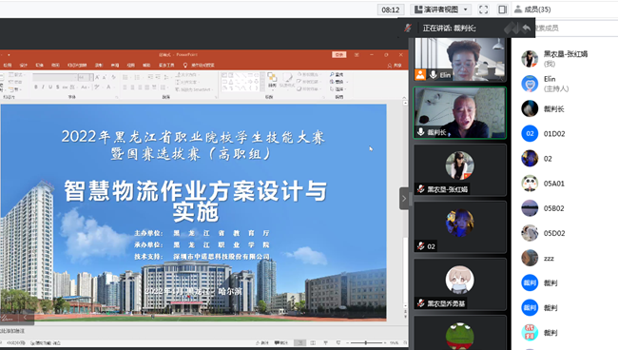Toggle Elin's microphone icon on her video

pos(434,74)
